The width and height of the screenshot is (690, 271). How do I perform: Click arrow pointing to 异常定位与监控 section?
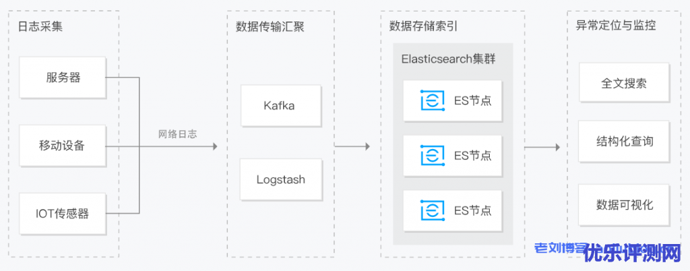(557, 146)
